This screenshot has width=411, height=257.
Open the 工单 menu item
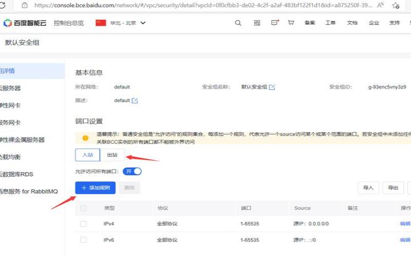pos(330,23)
